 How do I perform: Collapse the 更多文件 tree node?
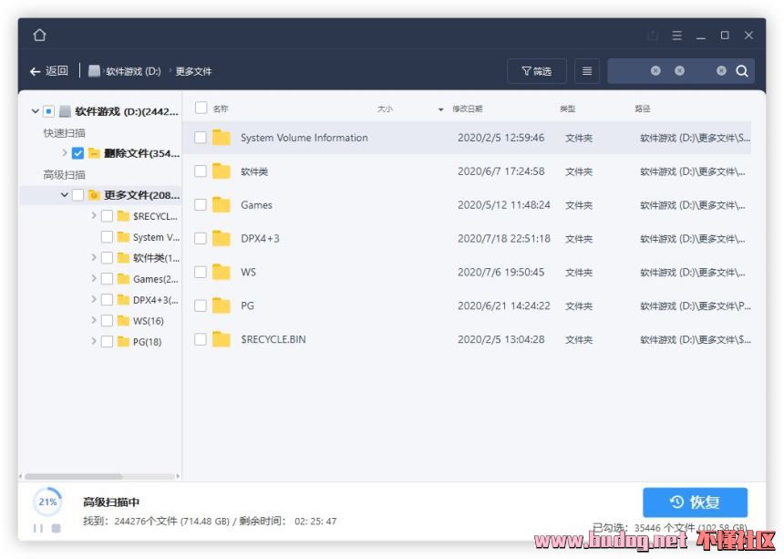point(65,194)
